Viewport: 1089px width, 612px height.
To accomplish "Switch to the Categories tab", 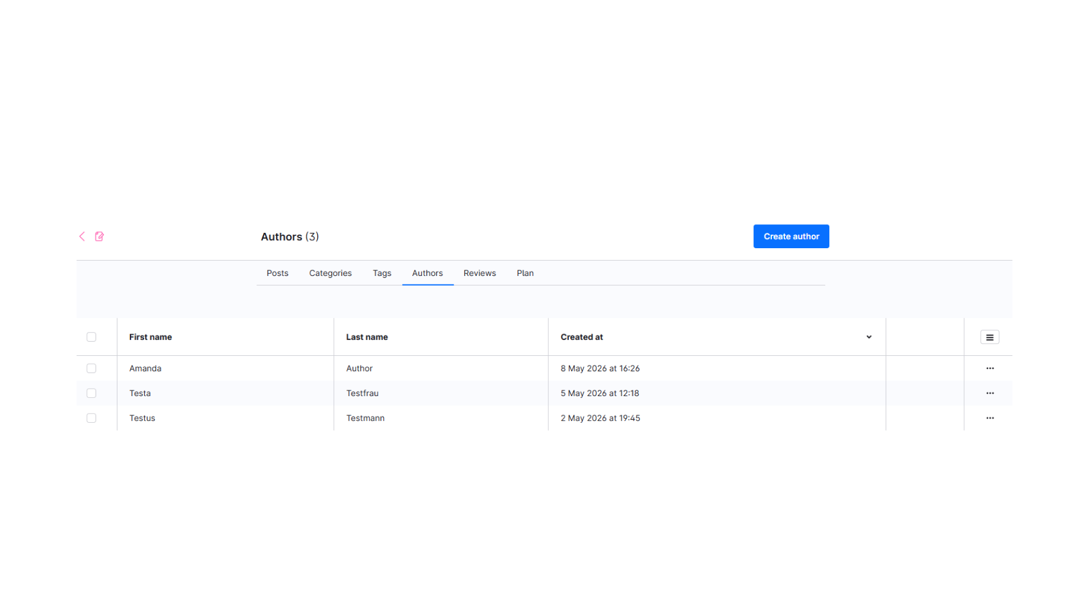I will (x=330, y=273).
